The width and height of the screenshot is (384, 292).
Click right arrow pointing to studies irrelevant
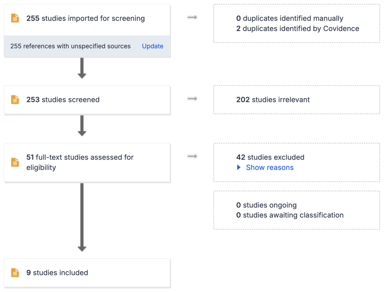click(x=192, y=99)
